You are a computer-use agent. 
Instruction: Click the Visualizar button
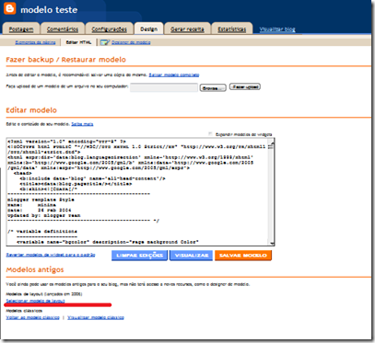191,256
